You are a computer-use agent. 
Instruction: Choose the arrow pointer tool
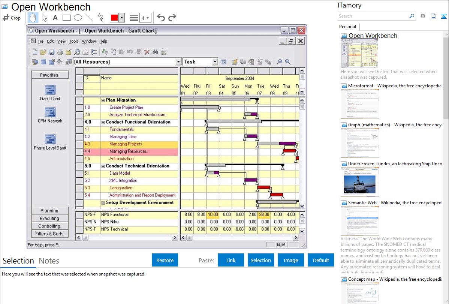(x=44, y=18)
